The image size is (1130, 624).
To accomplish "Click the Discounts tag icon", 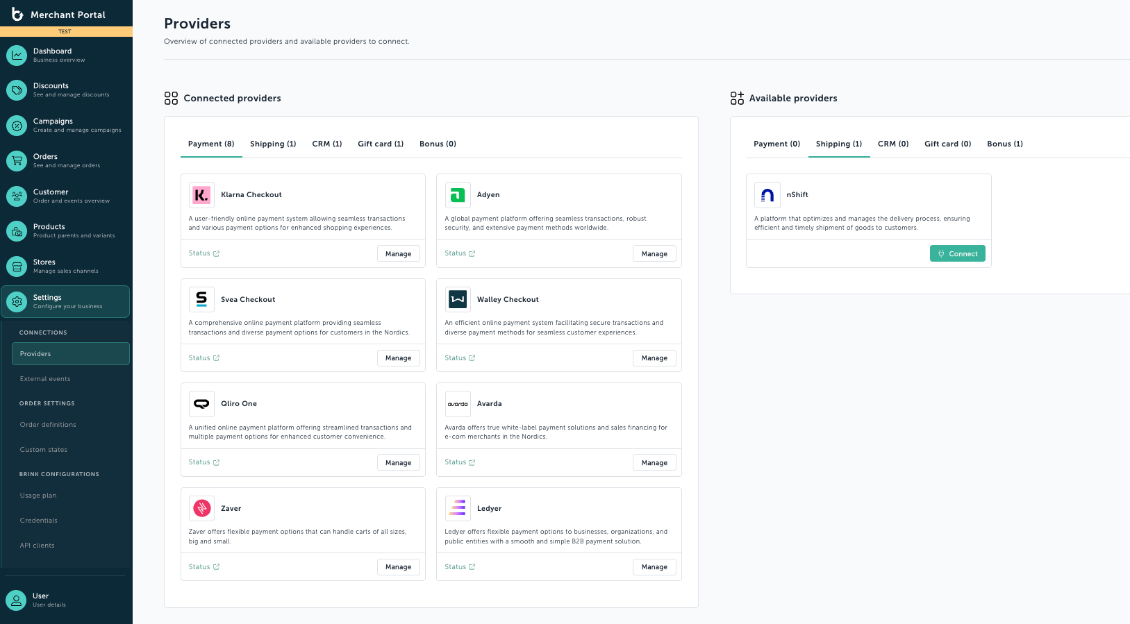I will (17, 90).
